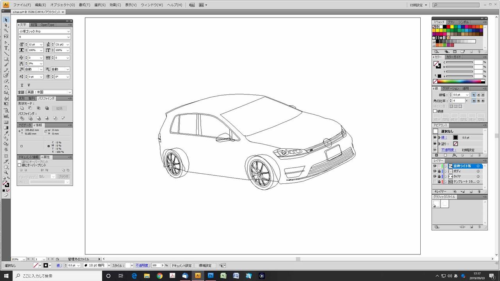Click the ドキュメント設定 button
This screenshot has width=500, height=281.
coord(182,265)
